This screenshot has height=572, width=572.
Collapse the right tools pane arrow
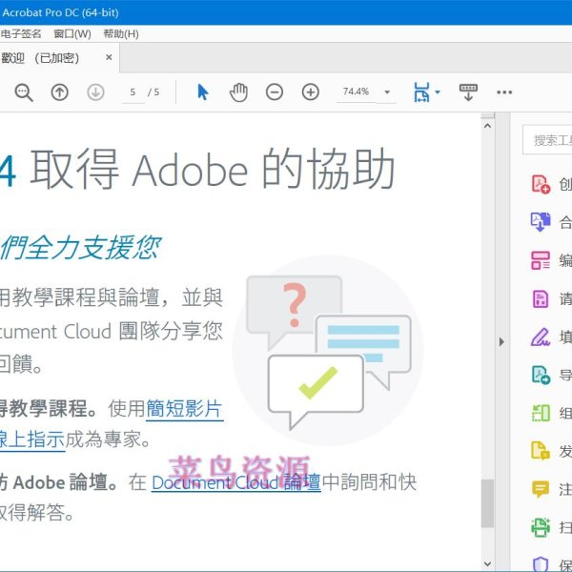pos(500,341)
